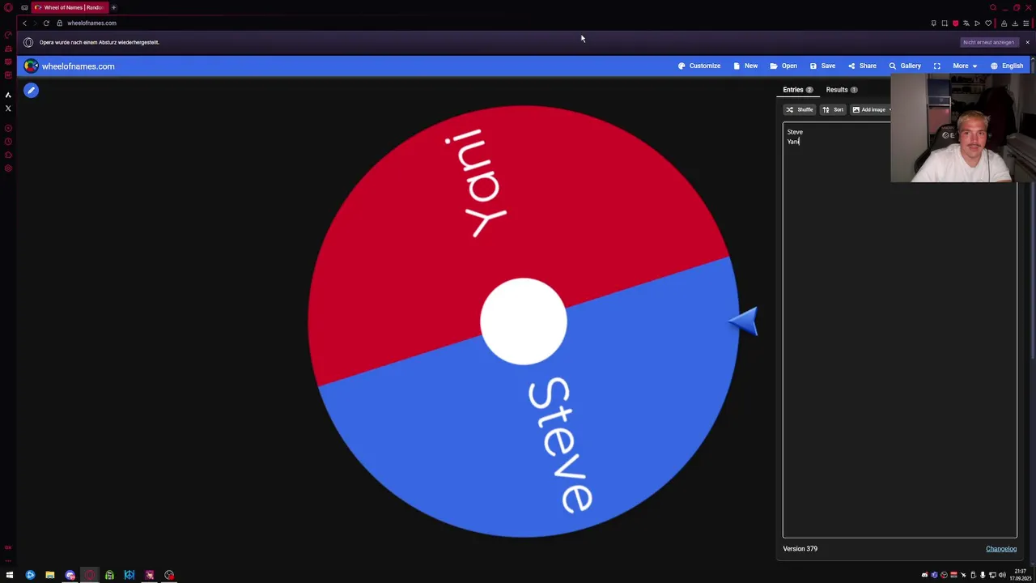The height and width of the screenshot is (583, 1036).
Task: Reload the page
Action: coord(46,23)
